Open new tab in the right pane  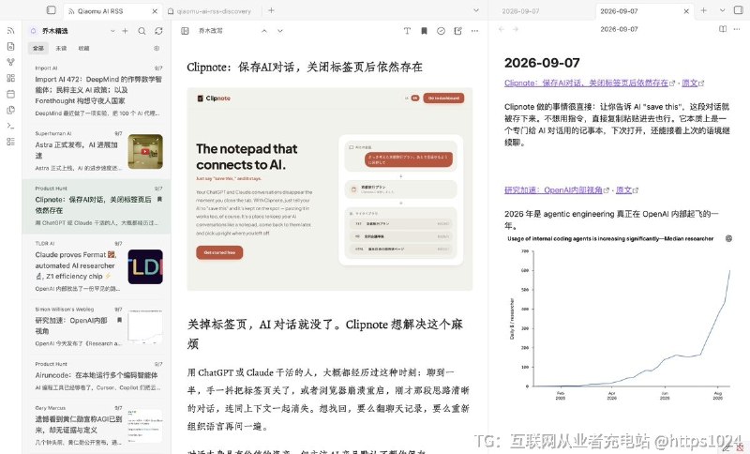coord(704,10)
